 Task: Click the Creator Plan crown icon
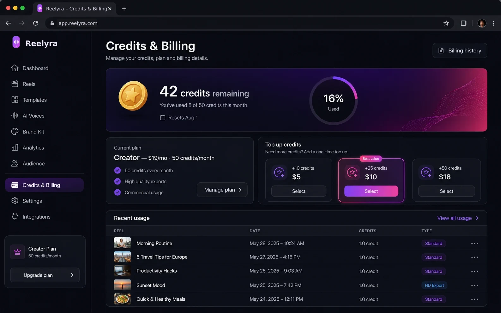[17, 252]
